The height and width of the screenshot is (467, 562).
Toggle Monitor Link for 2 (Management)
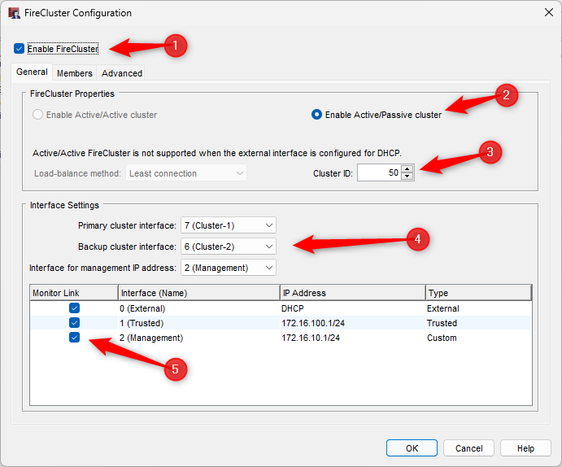[x=74, y=338]
